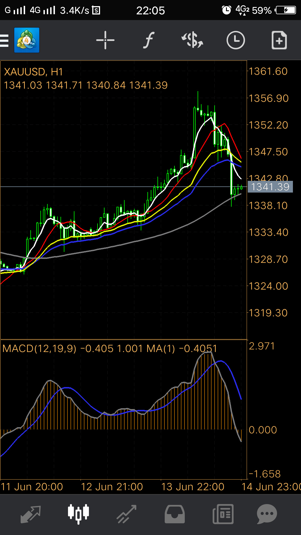
Task: Tap MACD scale value 2.971
Action: pos(262,346)
